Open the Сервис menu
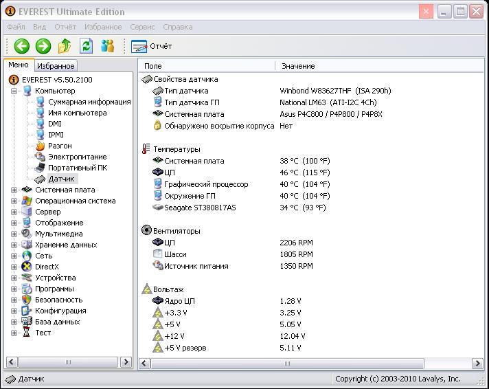 click(x=142, y=27)
